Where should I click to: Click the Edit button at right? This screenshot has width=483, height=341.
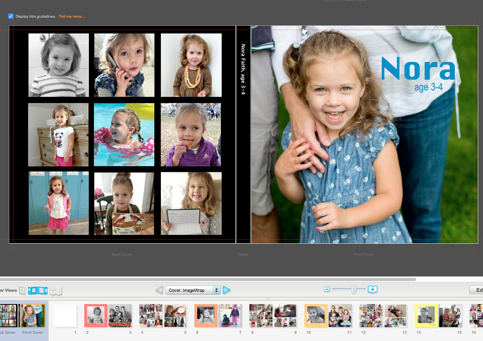tap(476, 290)
